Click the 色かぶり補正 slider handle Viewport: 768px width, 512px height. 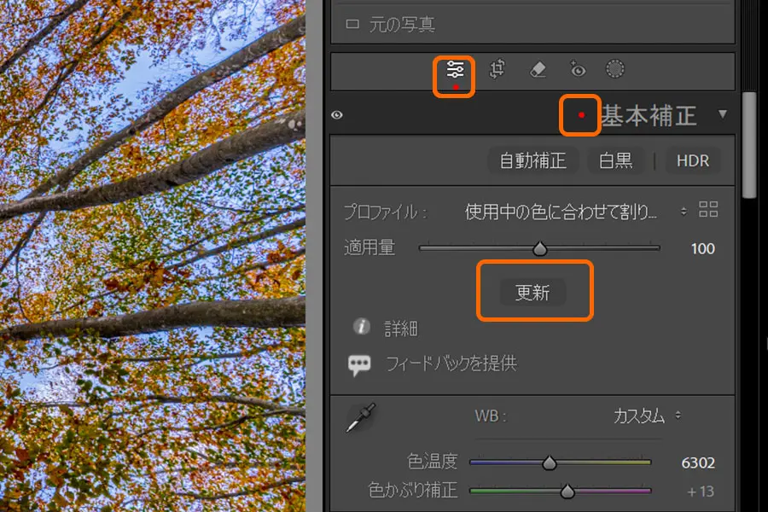pyautogui.click(x=567, y=491)
